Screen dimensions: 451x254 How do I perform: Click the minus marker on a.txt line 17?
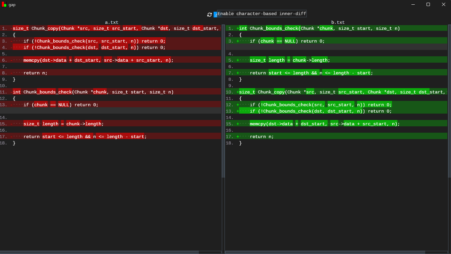pos(11,137)
